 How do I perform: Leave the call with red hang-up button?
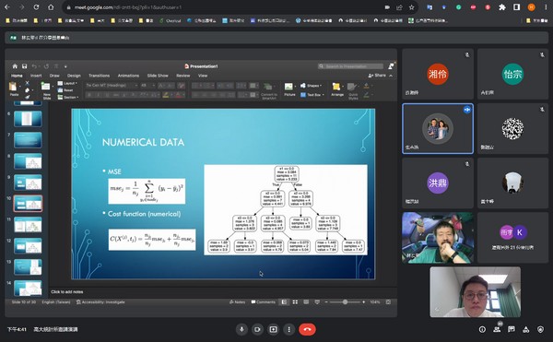tap(307, 329)
